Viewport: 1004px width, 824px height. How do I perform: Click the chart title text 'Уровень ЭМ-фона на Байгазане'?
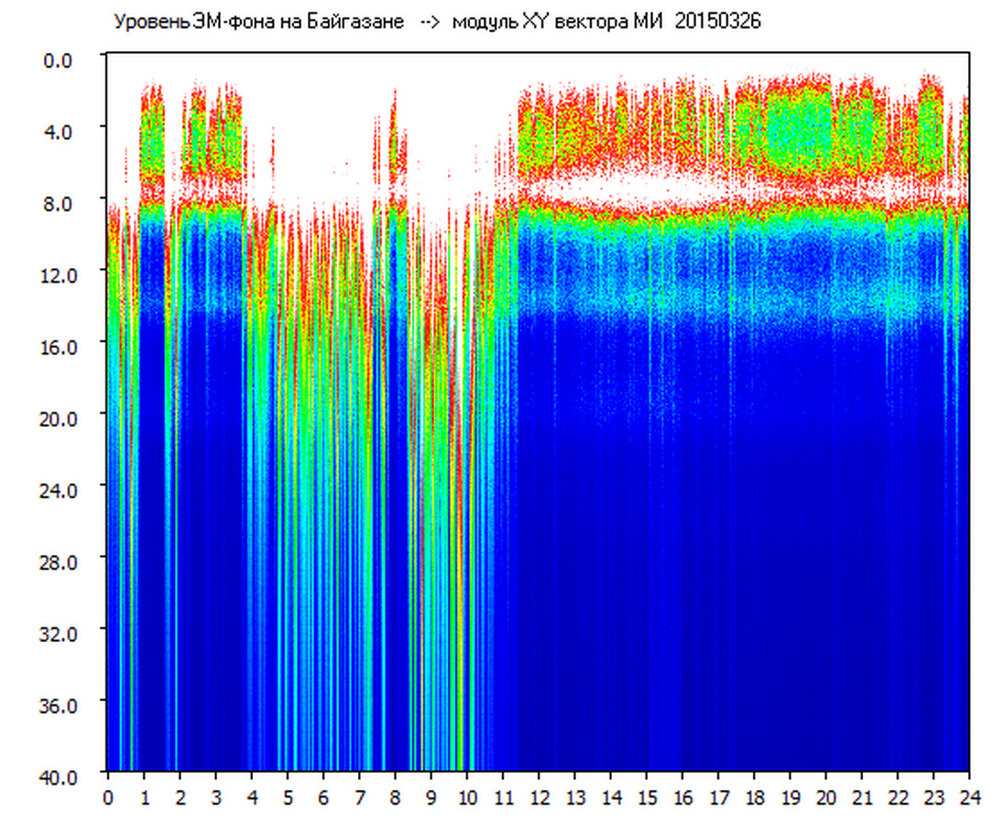(258, 22)
